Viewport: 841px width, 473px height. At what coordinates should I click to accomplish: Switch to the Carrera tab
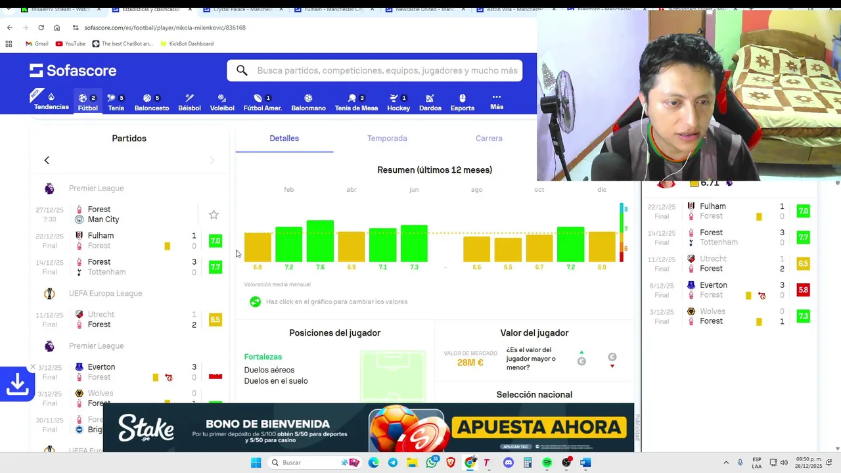coord(489,139)
